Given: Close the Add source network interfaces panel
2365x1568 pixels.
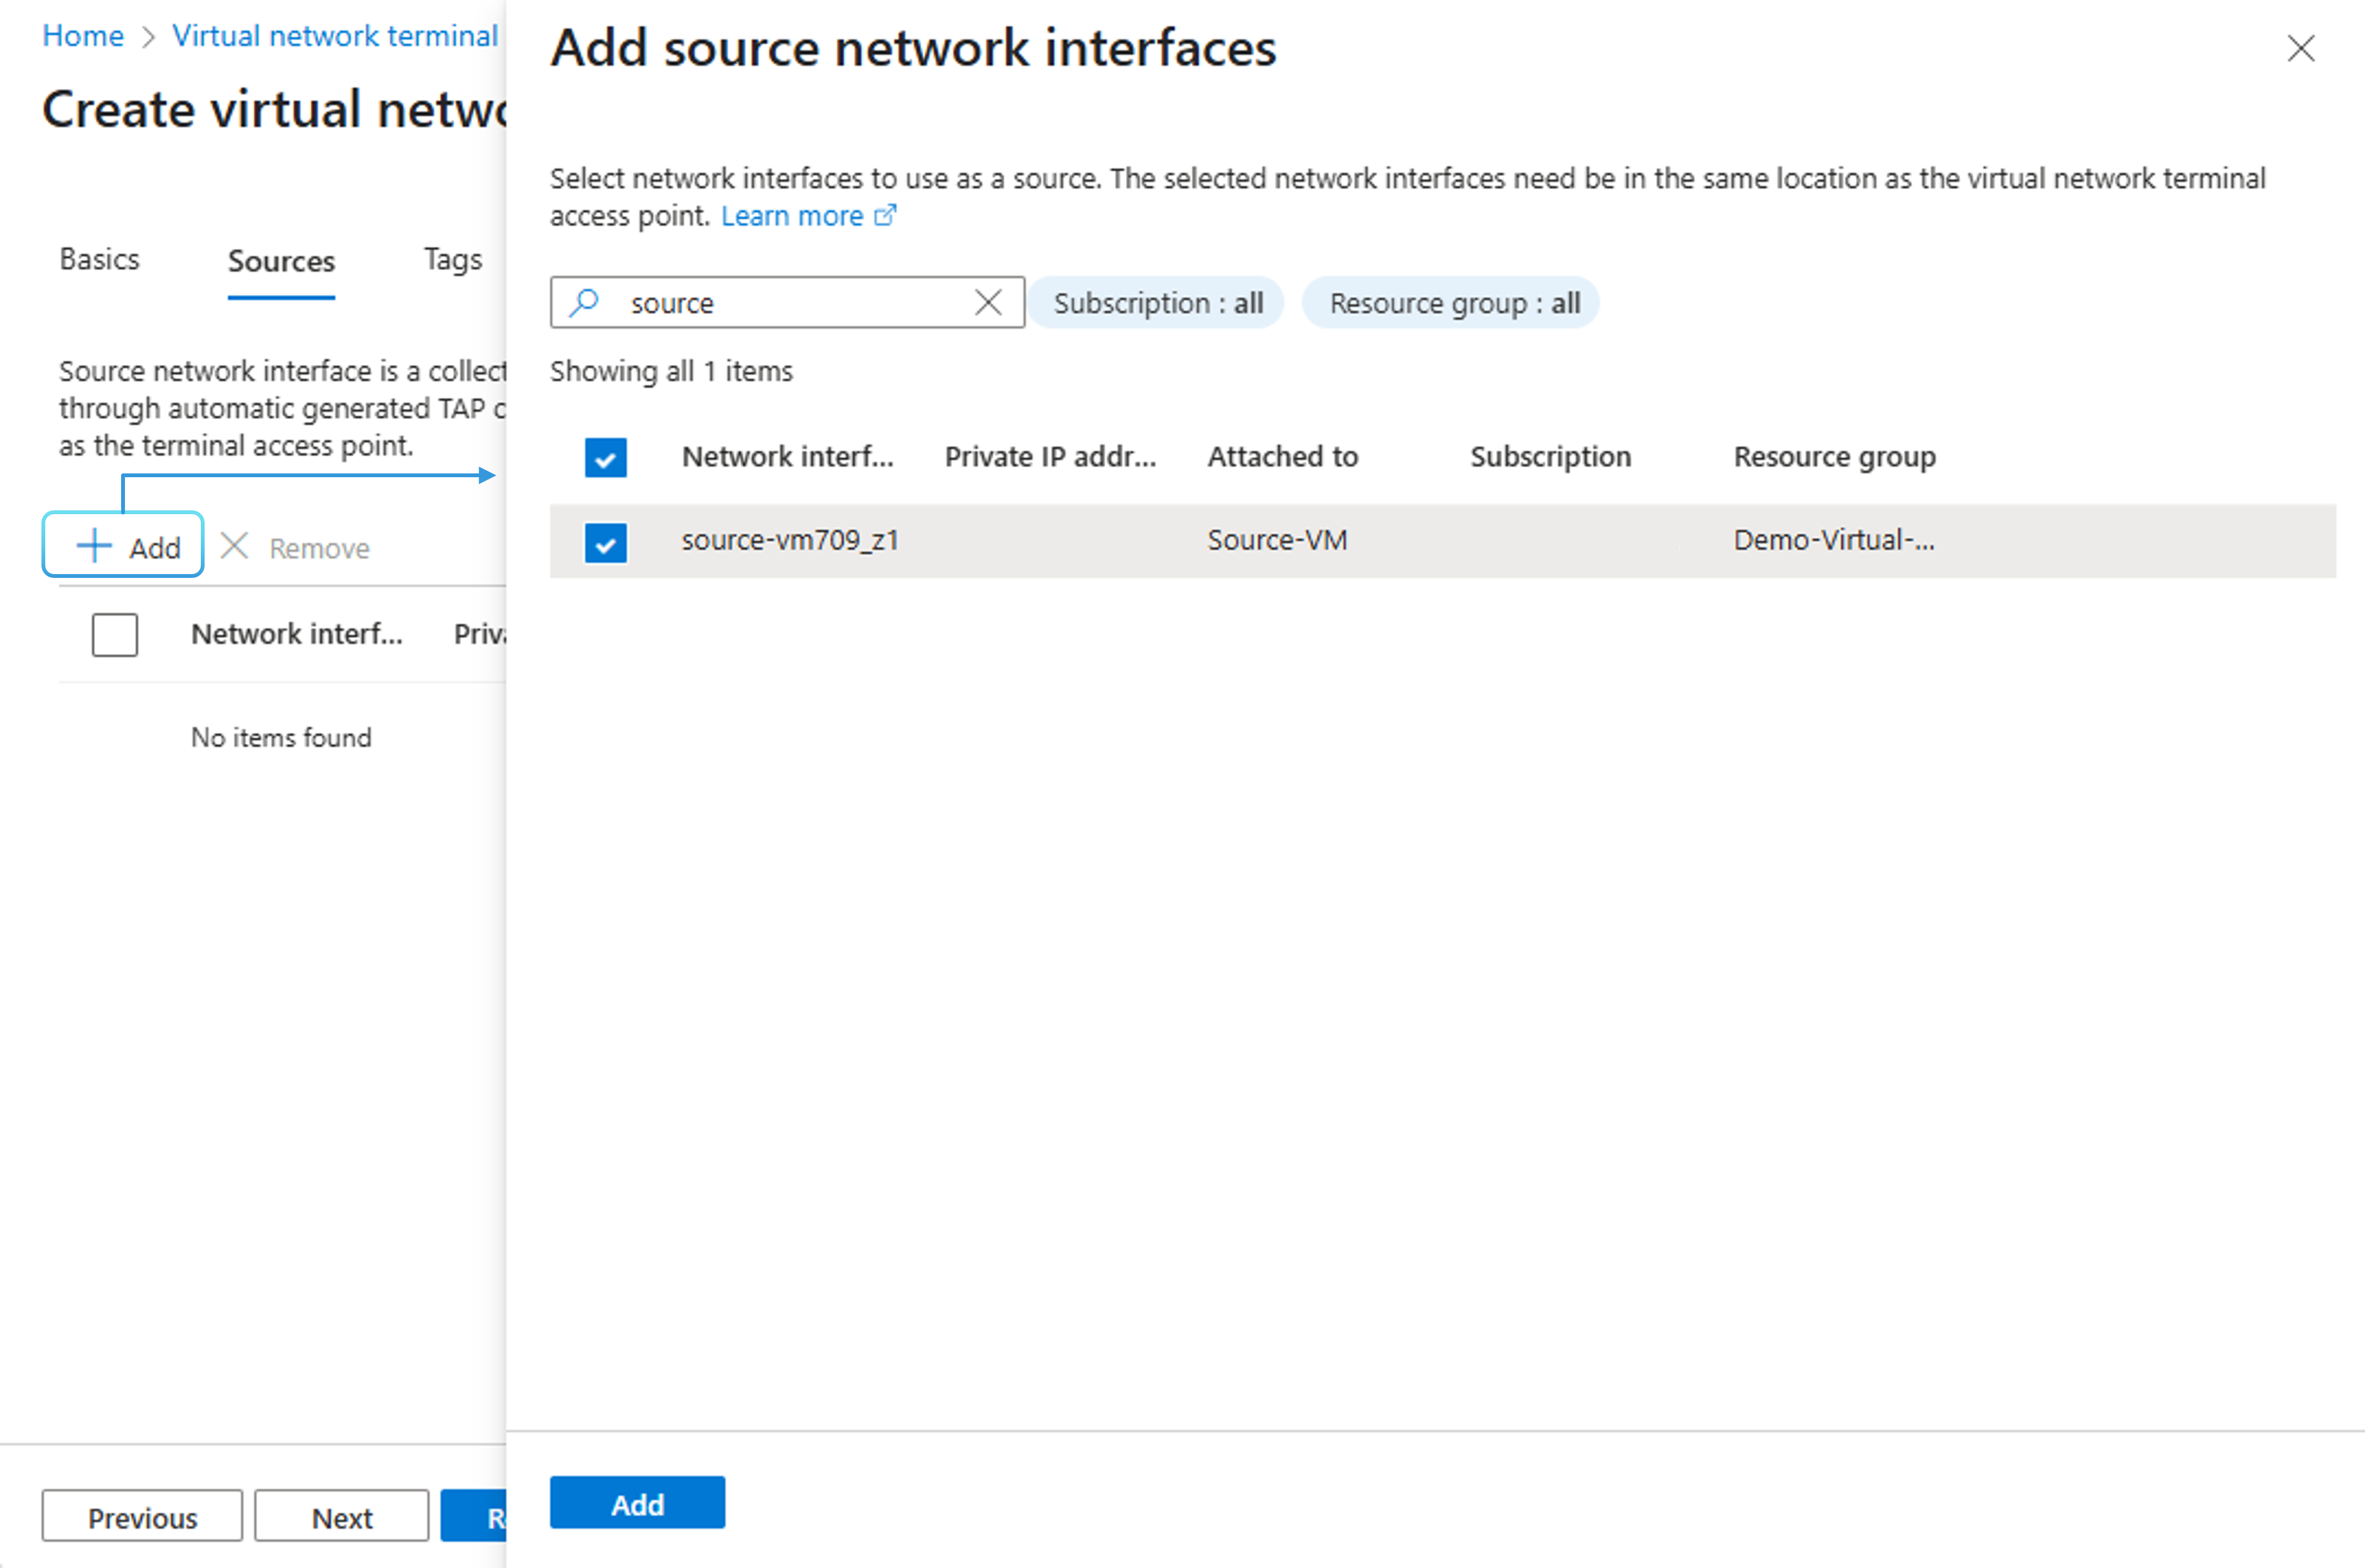Looking at the screenshot, I should pyautogui.click(x=2300, y=48).
